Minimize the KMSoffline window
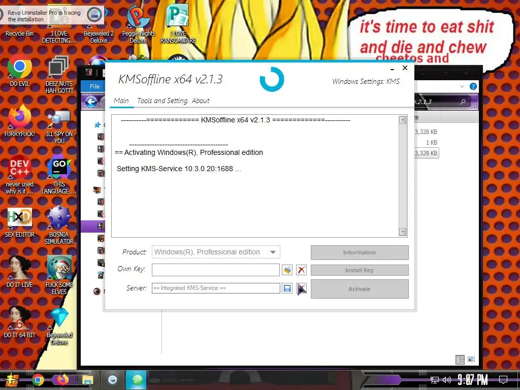This screenshot has height=390, width=520. [x=393, y=69]
